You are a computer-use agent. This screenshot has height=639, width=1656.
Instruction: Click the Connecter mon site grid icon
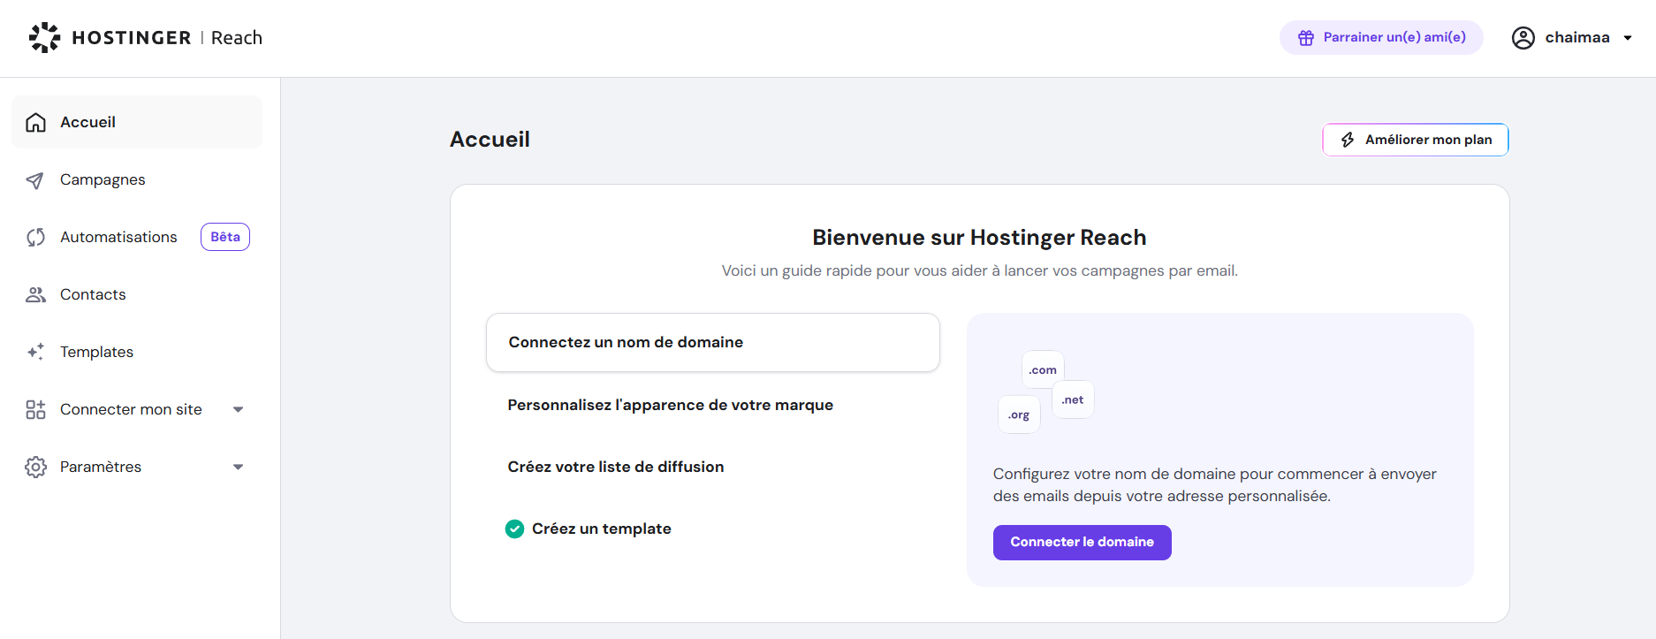35,409
